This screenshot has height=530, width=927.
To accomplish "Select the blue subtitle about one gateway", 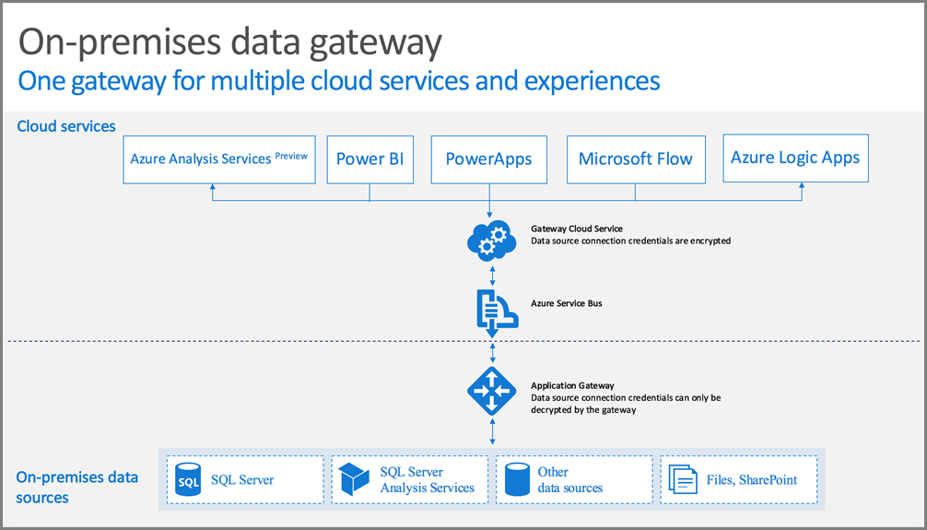I will coord(339,80).
